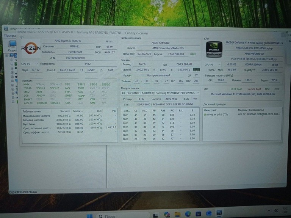Click the AMD Ryzen logo
The width and height of the screenshot is (291, 218).
pyautogui.click(x=31, y=49)
